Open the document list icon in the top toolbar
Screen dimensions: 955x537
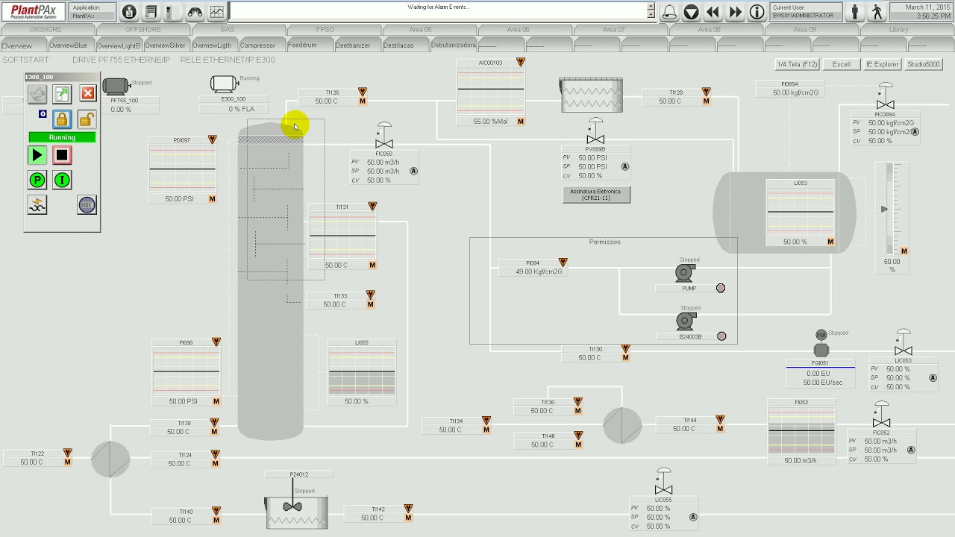coord(151,12)
